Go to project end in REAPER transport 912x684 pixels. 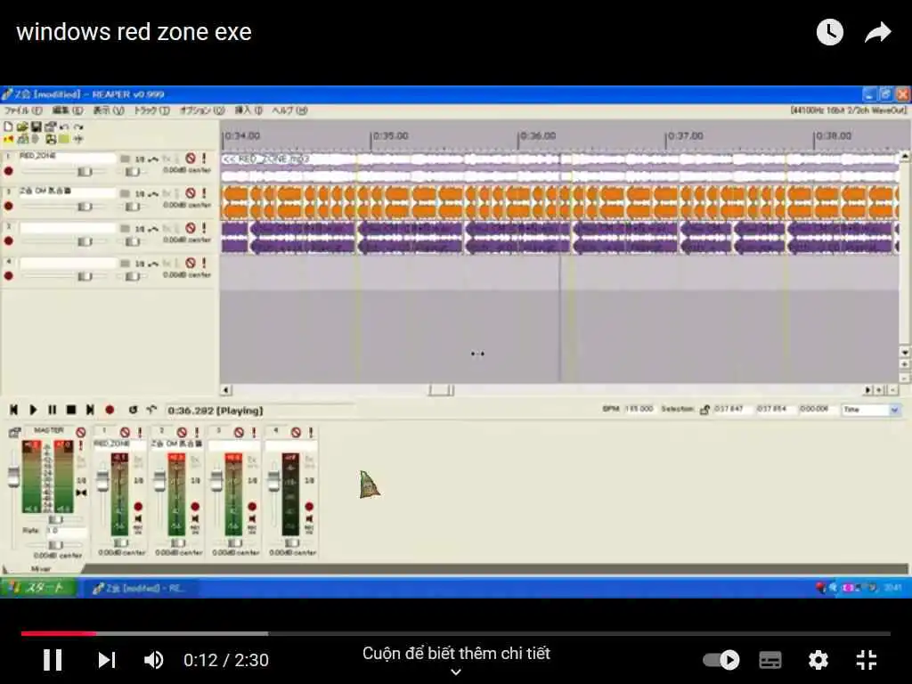click(x=90, y=410)
